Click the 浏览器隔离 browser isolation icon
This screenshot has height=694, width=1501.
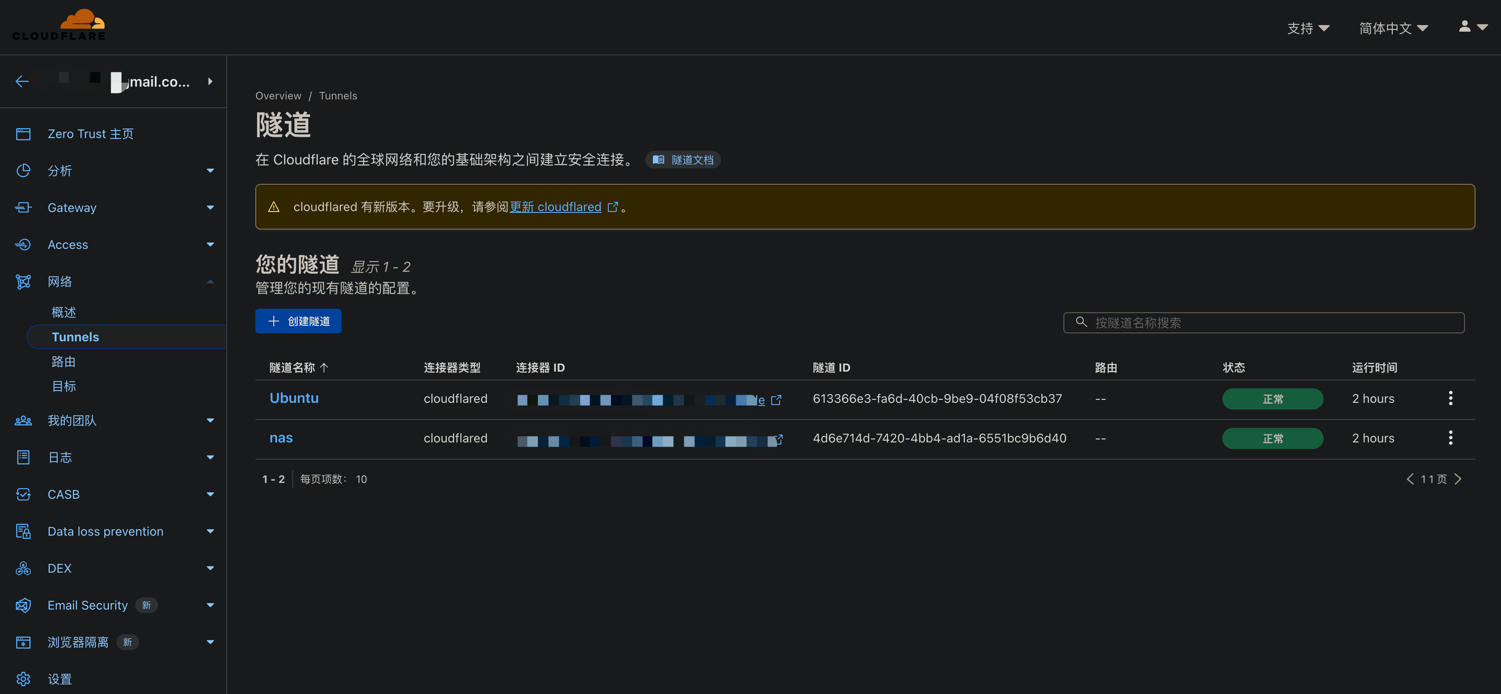click(23, 642)
